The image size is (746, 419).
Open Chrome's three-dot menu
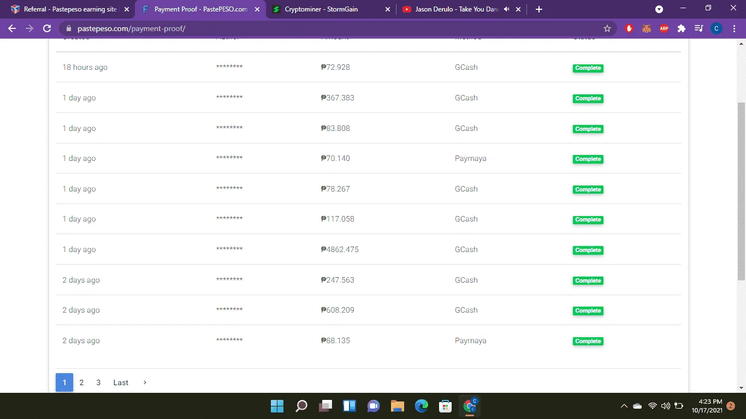pos(733,28)
